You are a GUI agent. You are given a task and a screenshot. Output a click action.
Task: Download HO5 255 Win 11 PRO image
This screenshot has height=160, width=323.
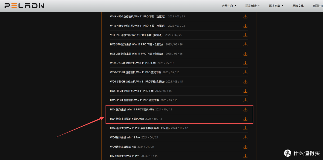[245, 54]
